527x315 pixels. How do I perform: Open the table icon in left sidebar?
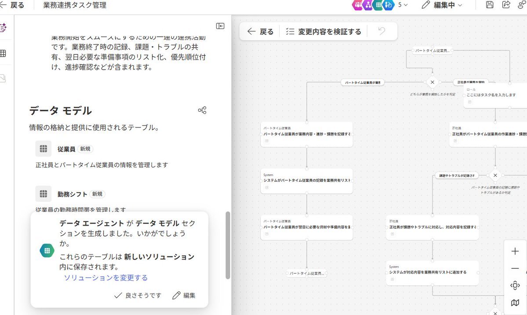tap(3, 53)
